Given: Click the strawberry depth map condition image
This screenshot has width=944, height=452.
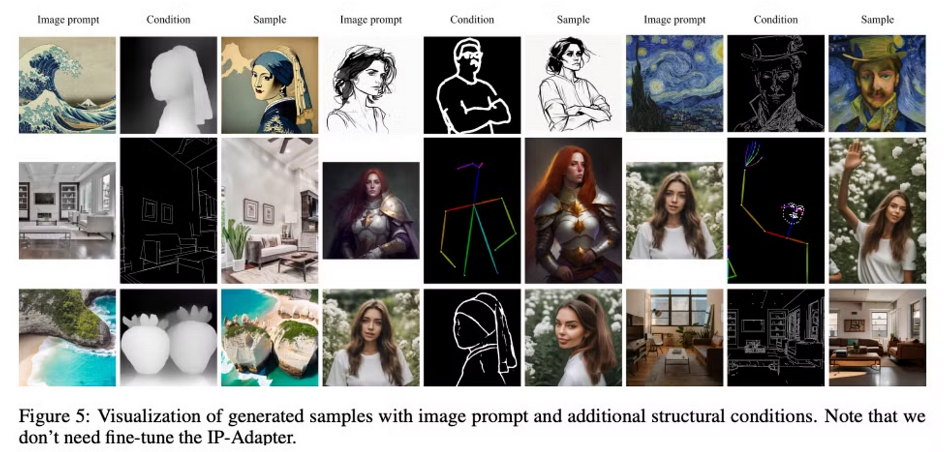Looking at the screenshot, I should [x=169, y=337].
